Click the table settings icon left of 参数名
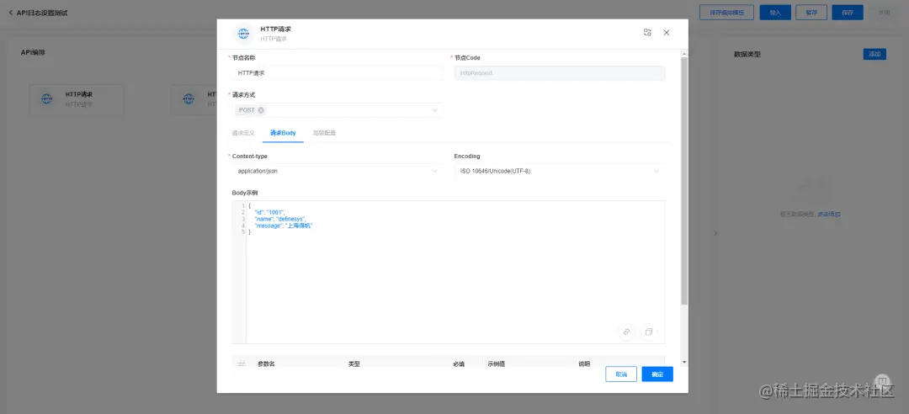 click(242, 364)
